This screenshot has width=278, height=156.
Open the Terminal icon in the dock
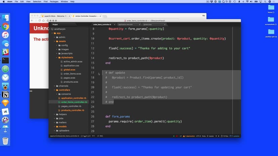click(5, 61)
